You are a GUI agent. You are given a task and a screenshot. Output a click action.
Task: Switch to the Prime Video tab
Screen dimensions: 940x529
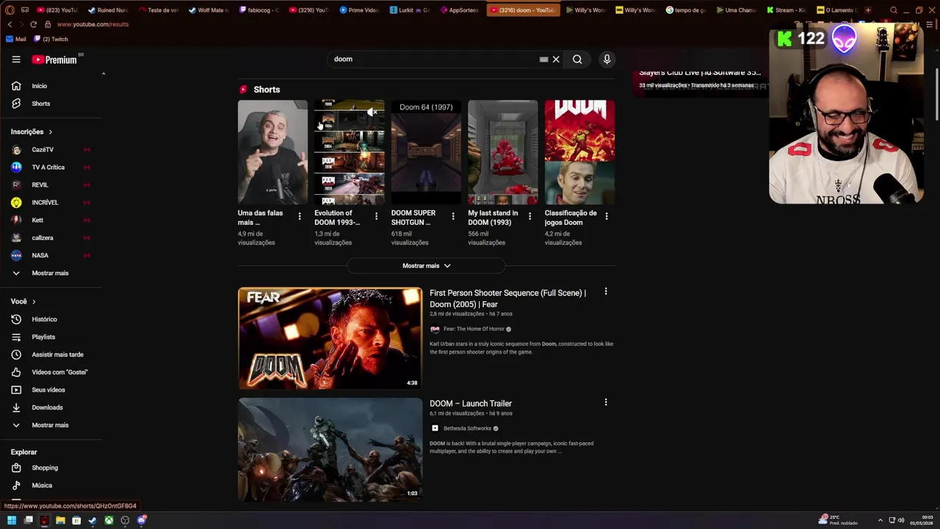(359, 10)
